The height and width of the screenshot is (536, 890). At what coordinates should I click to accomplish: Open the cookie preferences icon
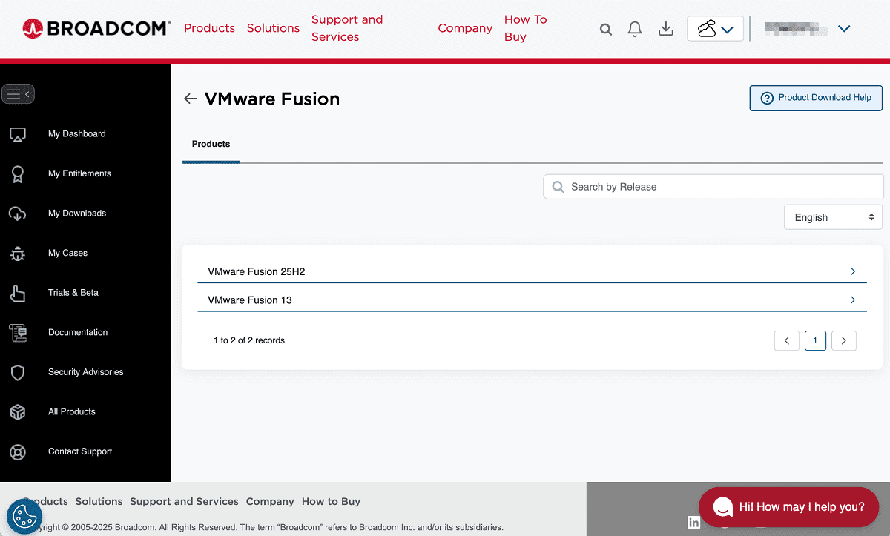[24, 517]
